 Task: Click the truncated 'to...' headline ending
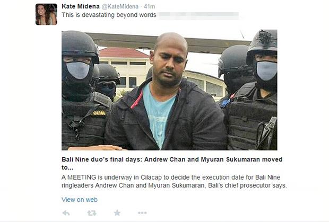tap(67, 168)
